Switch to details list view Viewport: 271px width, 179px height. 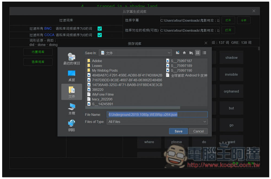pos(204,53)
